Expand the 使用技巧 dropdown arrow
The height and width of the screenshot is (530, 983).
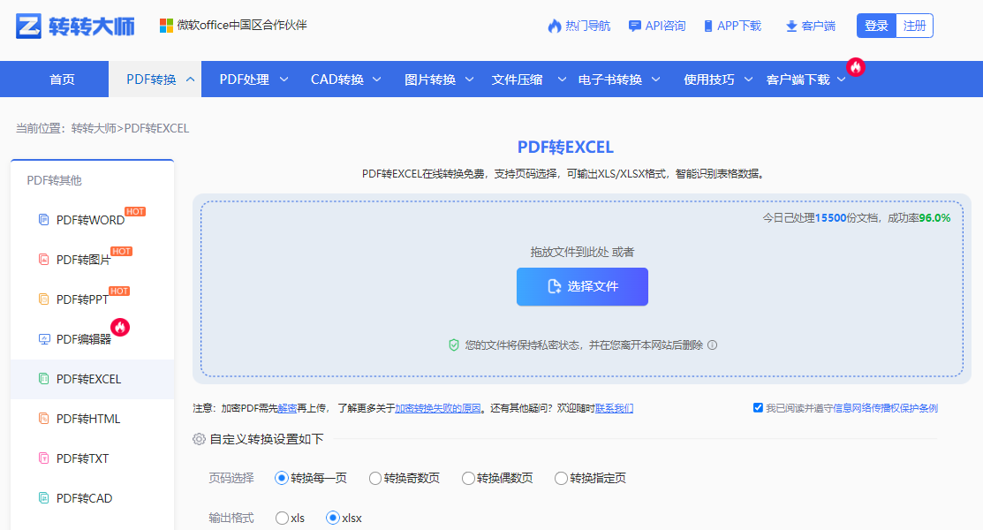pyautogui.click(x=749, y=79)
